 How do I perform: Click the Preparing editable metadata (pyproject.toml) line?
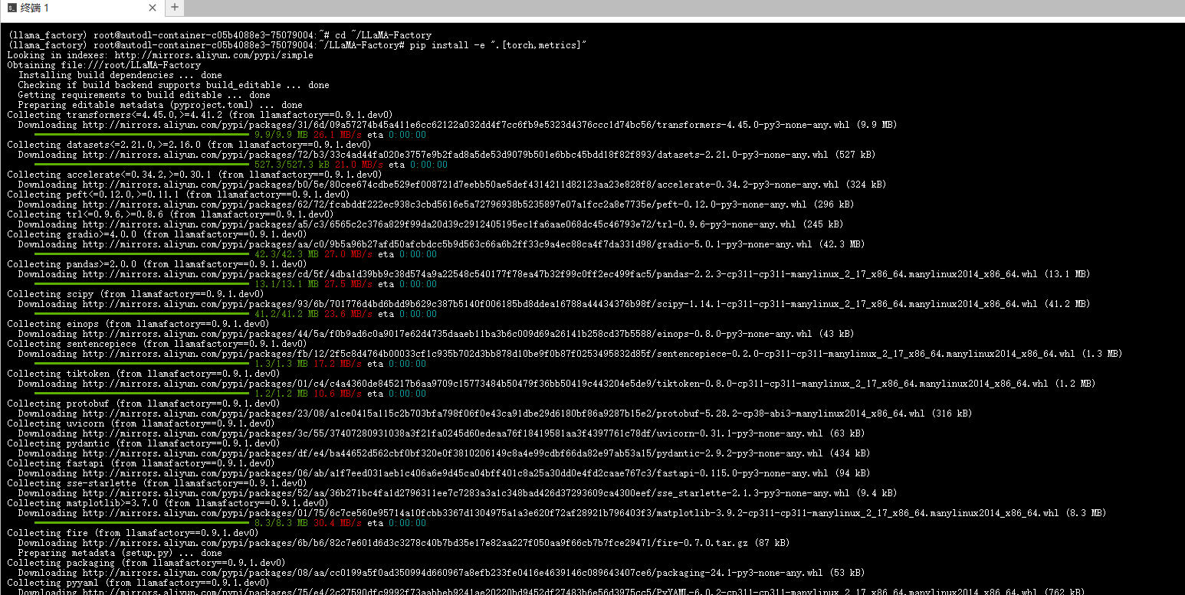160,105
